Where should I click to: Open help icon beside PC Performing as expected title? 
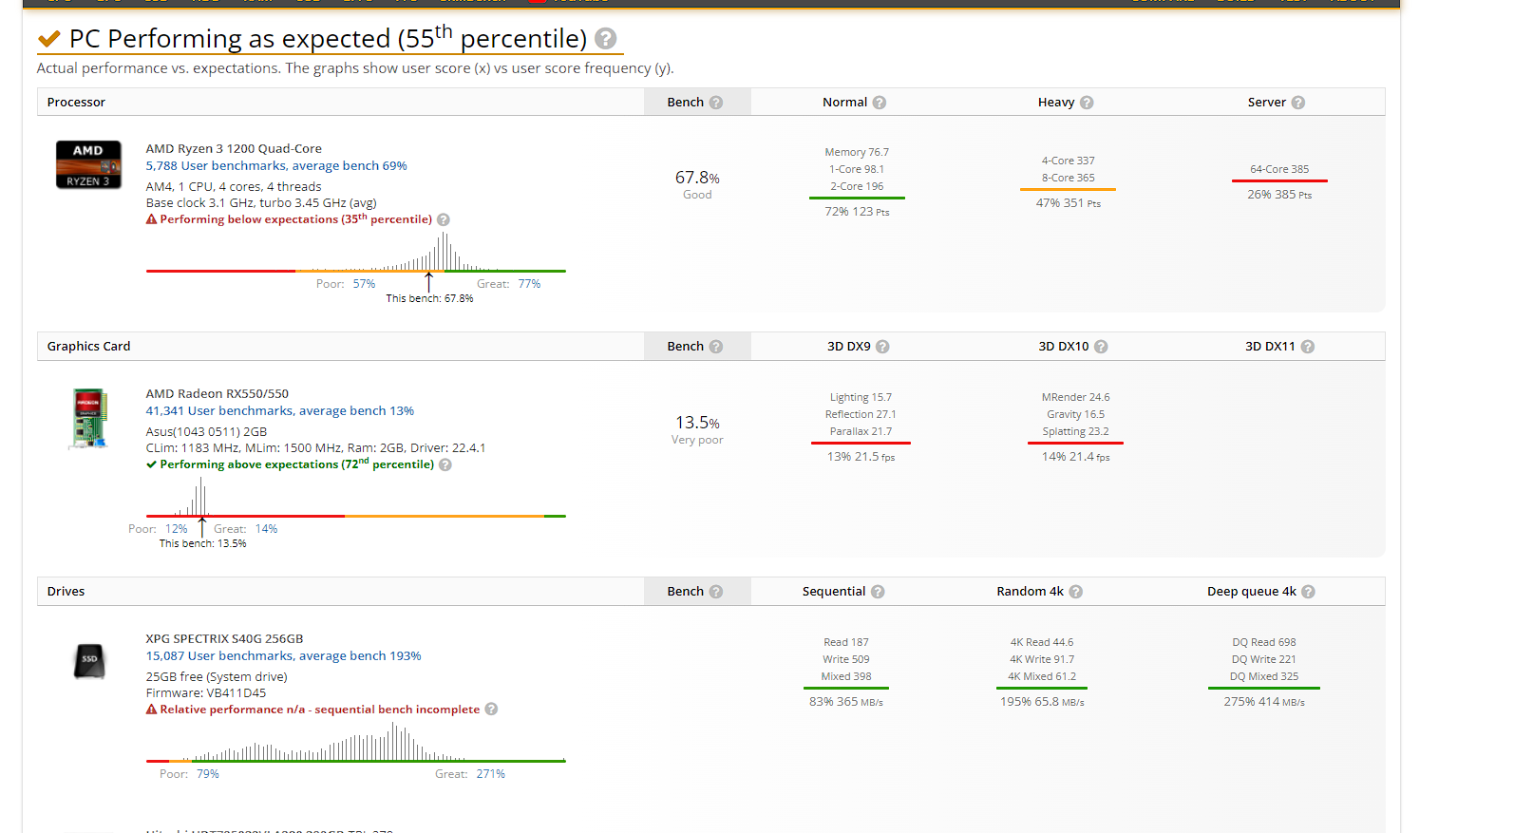coord(605,39)
